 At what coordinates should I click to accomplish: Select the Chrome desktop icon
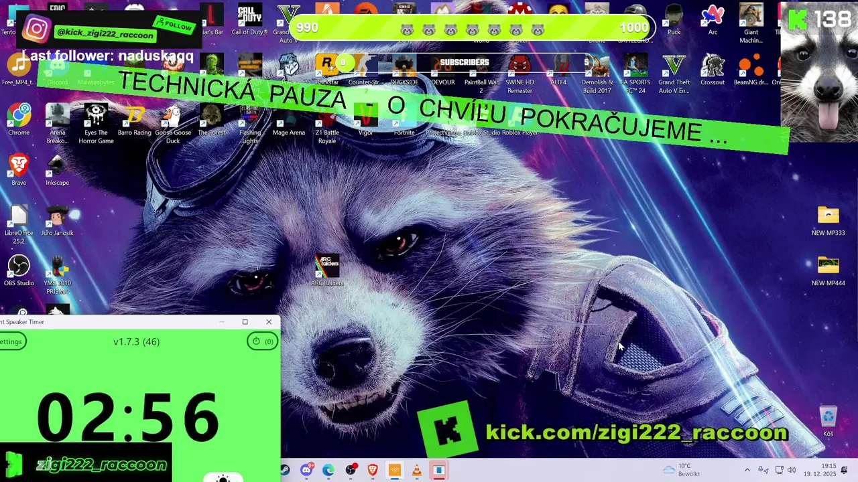coord(19,120)
